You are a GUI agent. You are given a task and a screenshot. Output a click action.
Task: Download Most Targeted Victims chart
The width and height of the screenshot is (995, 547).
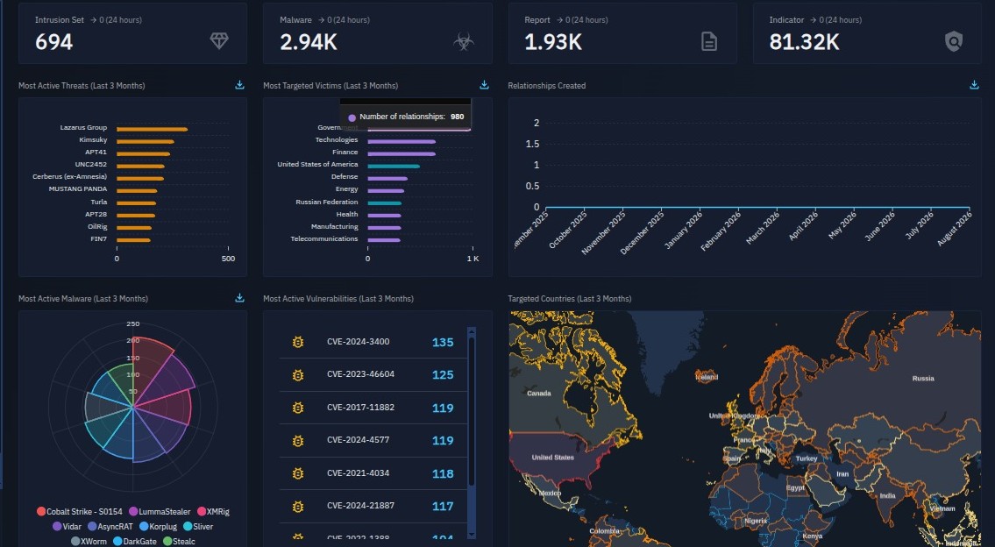click(x=484, y=85)
